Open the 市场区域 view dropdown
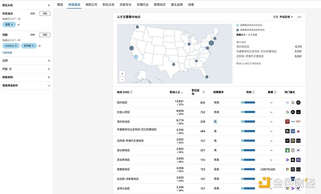321x194 pixels. click(x=286, y=17)
